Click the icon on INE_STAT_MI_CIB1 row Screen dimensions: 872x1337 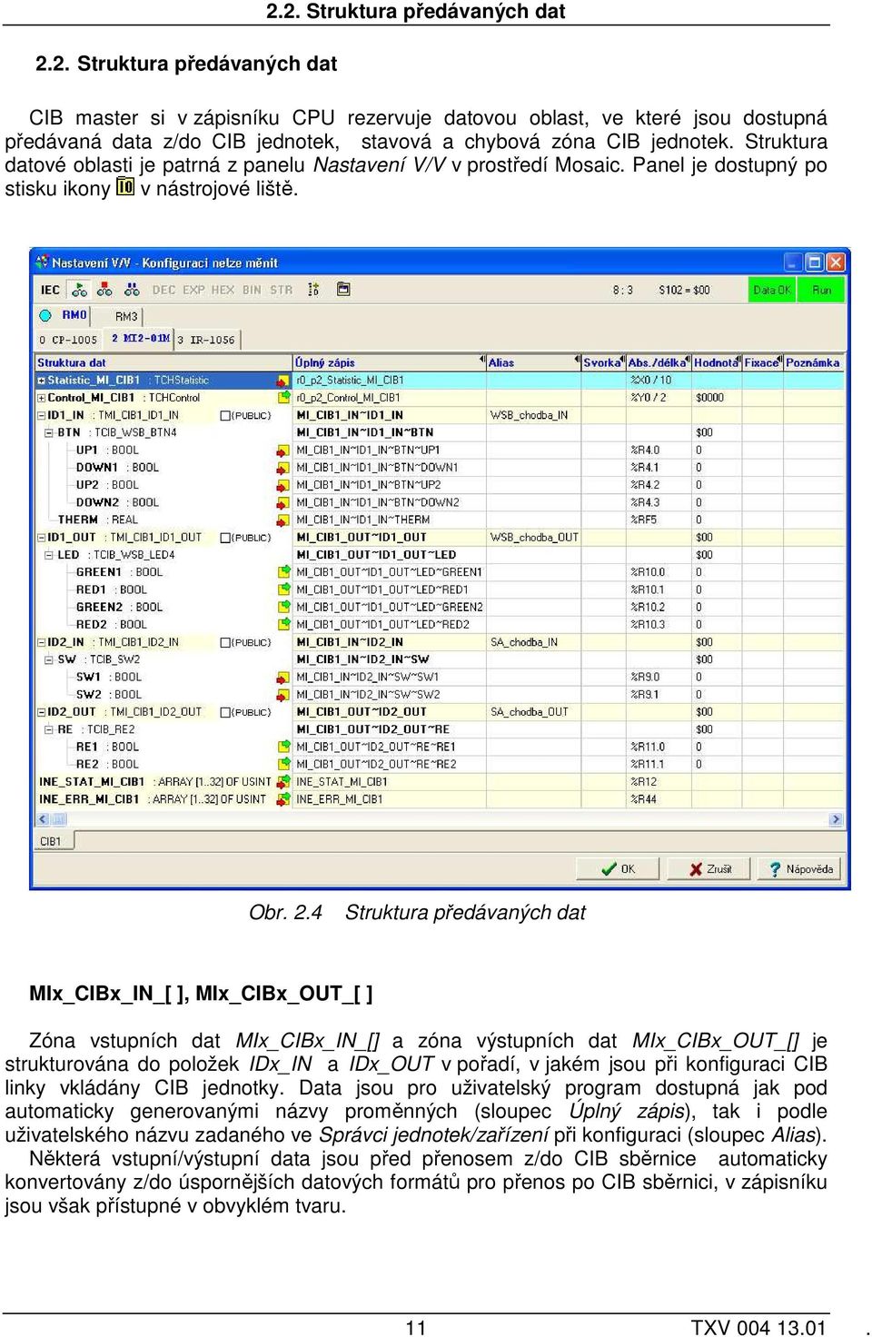283,782
